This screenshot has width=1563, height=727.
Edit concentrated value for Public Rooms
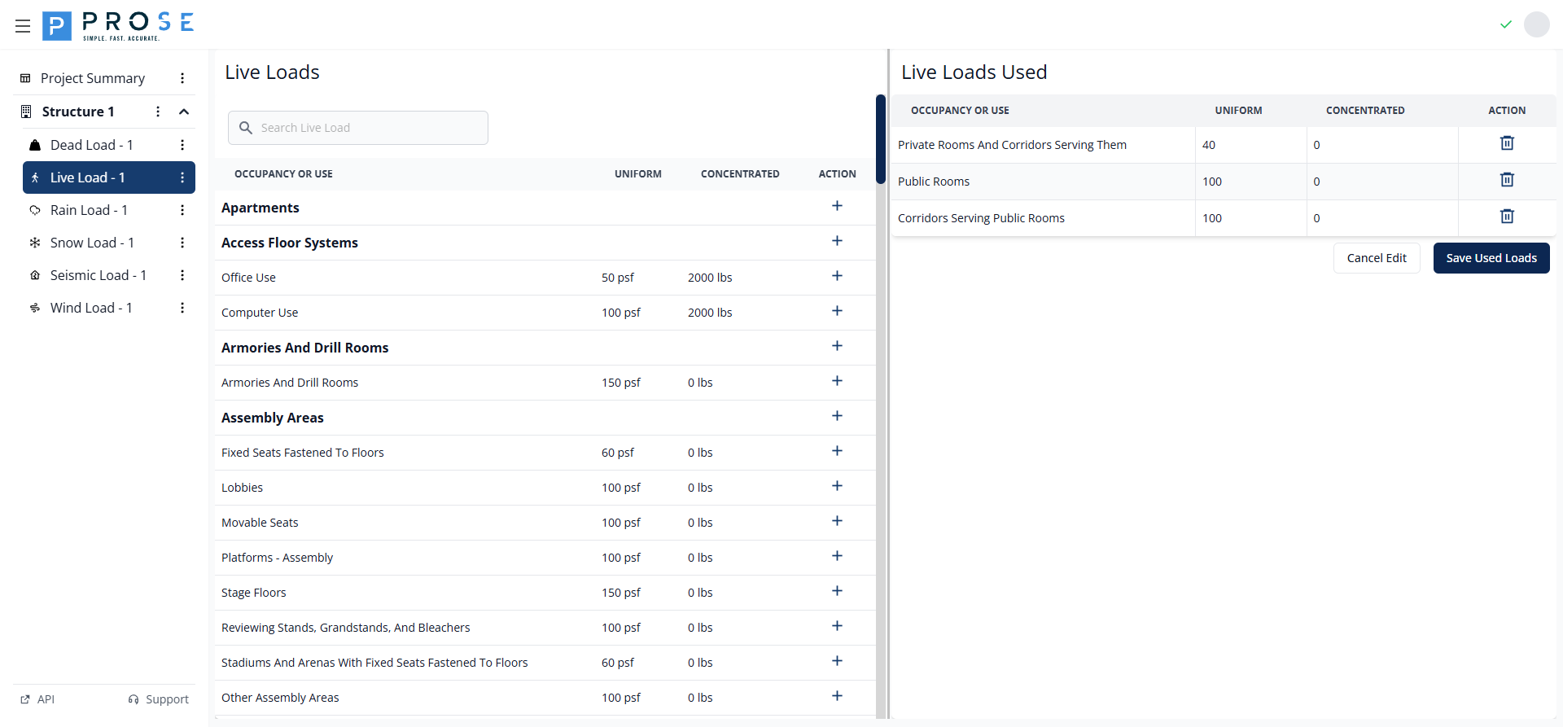[x=1382, y=182]
